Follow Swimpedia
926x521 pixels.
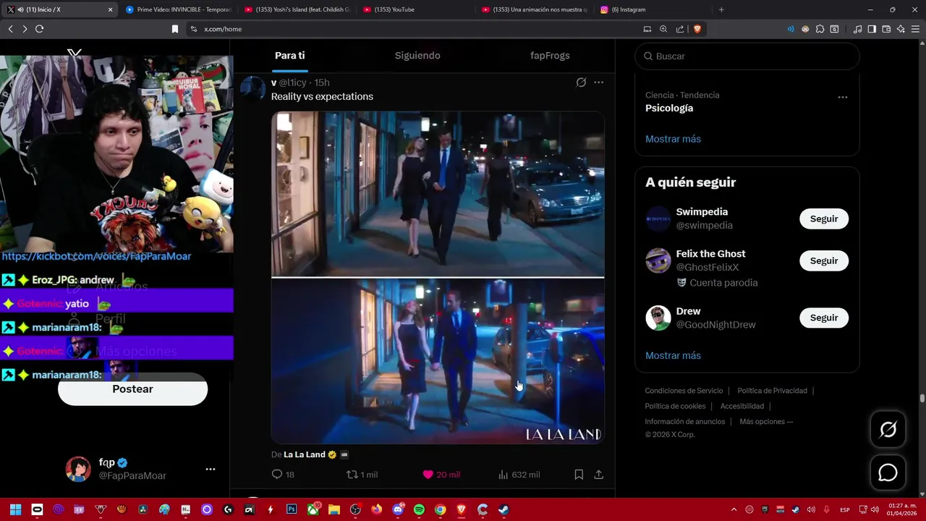click(x=824, y=219)
